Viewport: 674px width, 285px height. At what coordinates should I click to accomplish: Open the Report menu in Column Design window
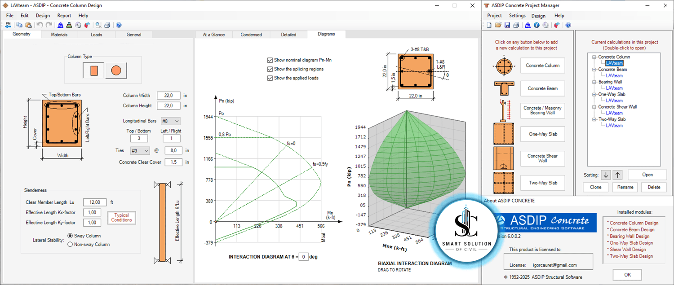tap(64, 15)
